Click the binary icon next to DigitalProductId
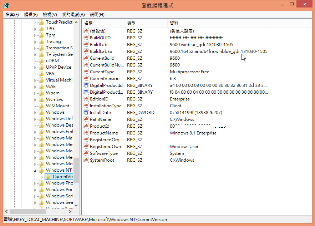The image size is (315, 226). click(86, 85)
